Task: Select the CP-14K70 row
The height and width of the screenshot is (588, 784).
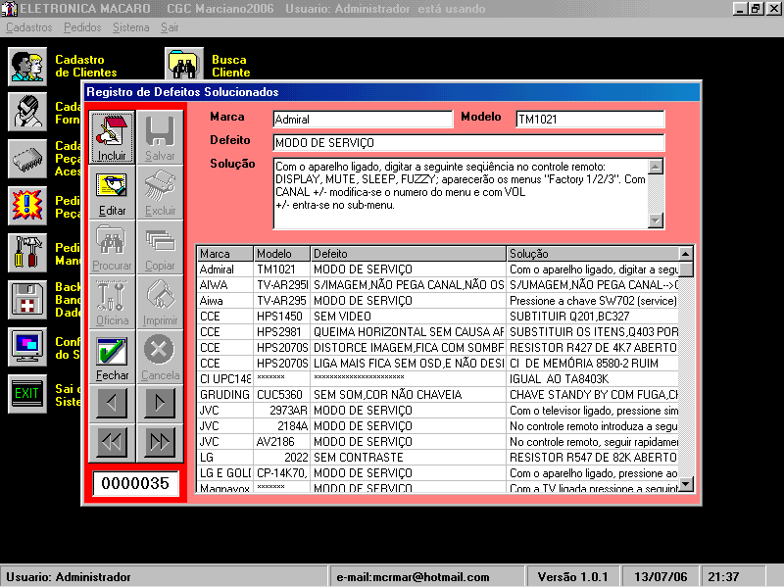Action: [438, 473]
